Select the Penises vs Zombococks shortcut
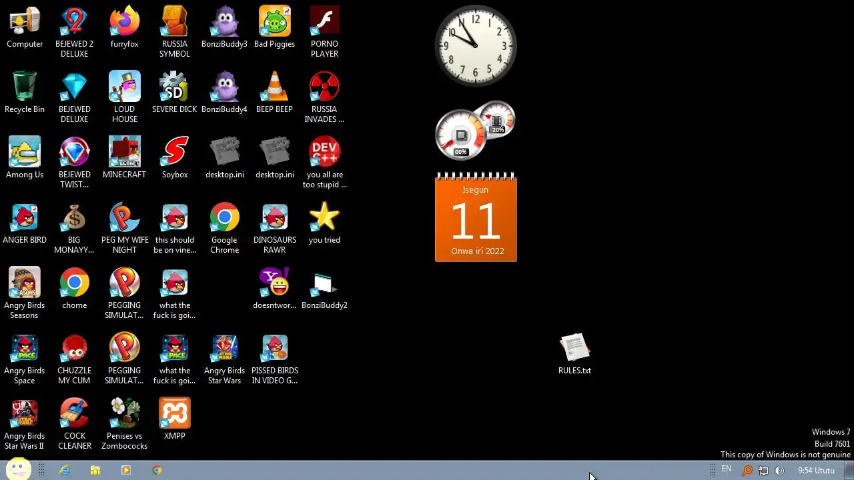The width and height of the screenshot is (854, 480). 125,424
